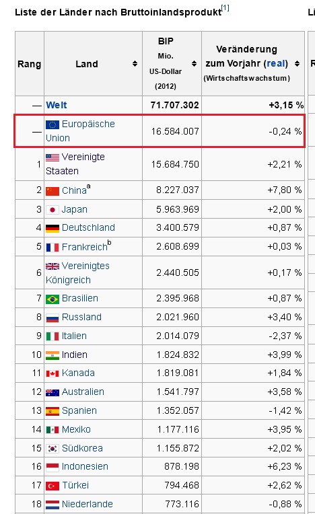Click the UK flag icon
Image resolution: width=315 pixels, height=514 pixels.
(x=53, y=266)
